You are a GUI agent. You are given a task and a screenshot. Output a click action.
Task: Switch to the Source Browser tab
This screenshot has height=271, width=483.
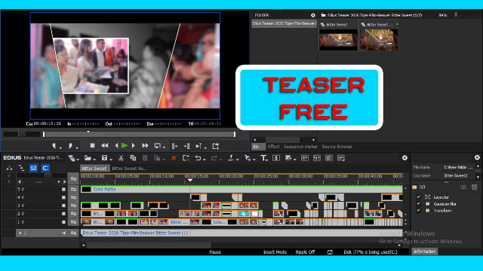[x=337, y=147]
